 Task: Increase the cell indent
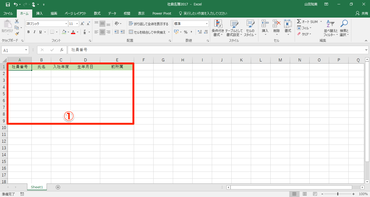click(122, 32)
